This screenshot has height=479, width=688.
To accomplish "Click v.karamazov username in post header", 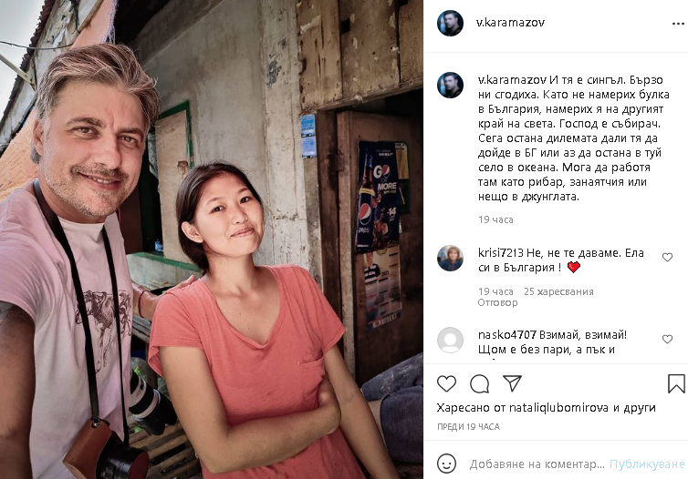I will pyautogui.click(x=510, y=23).
